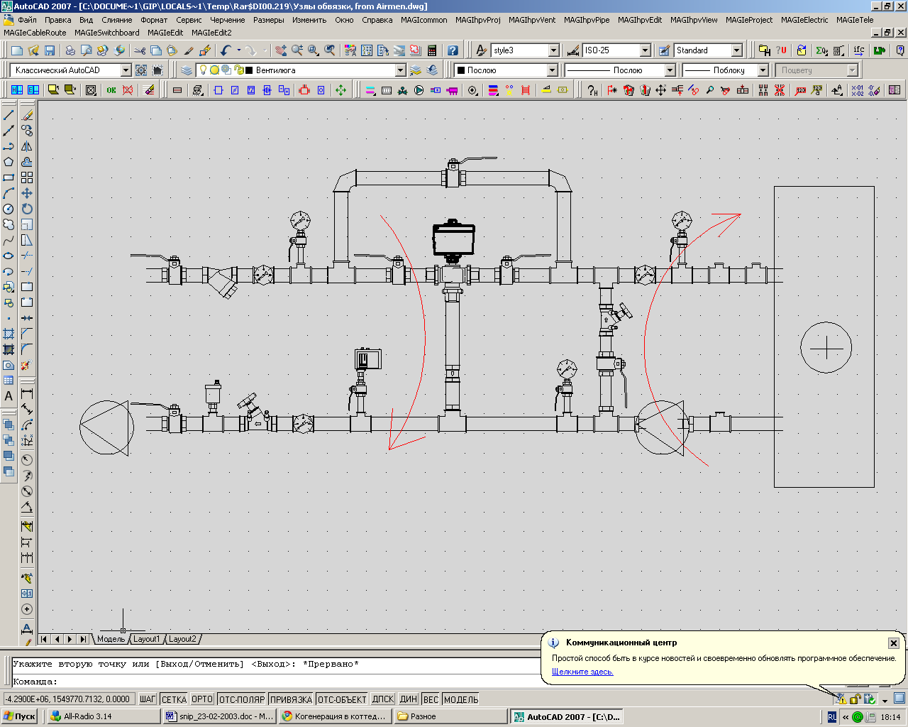Viewport: 908px width, 727px height.
Task: Pick the Rotate modify tool
Action: [x=27, y=209]
